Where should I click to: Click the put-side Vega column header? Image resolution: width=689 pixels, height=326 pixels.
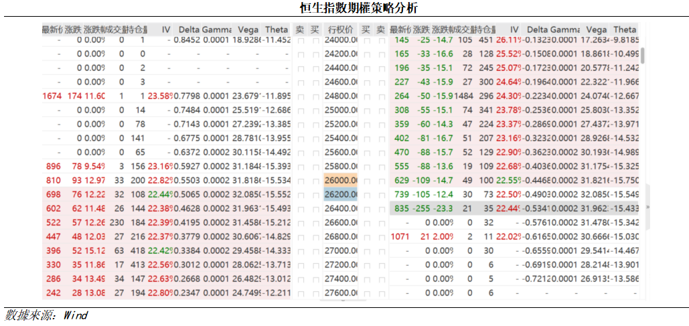(597, 29)
